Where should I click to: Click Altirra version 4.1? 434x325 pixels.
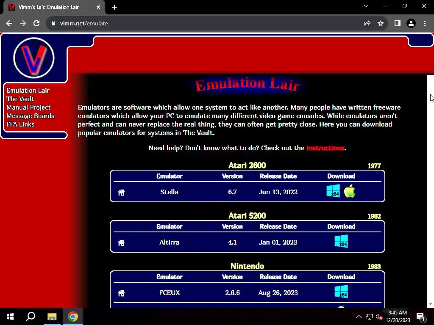(233, 242)
